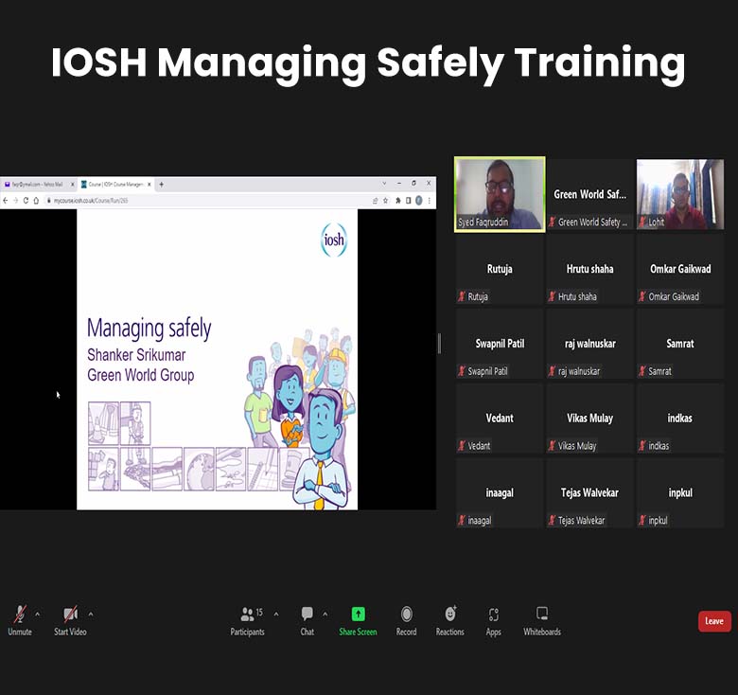The height and width of the screenshot is (695, 738).
Task: Select Syed Faqruddin's video tile
Action: 500,193
